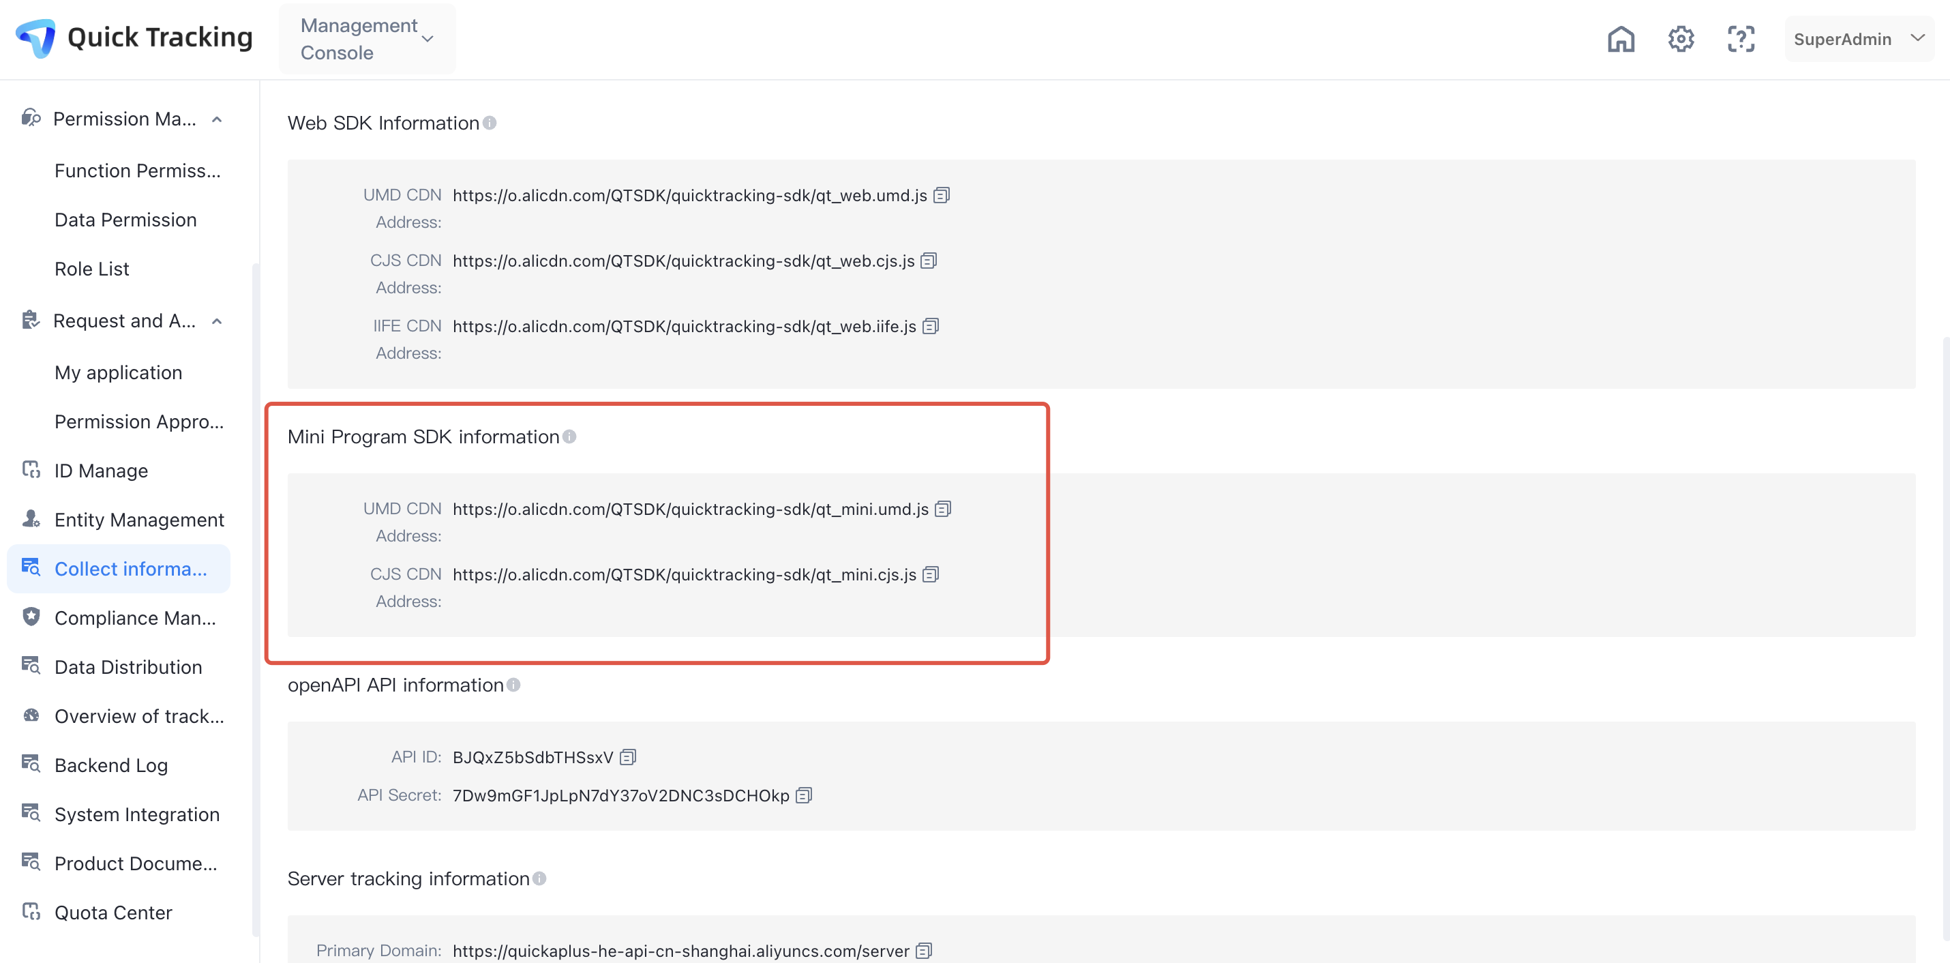Click the Data Distribution sidebar icon
This screenshot has height=963, width=1950.
(31, 666)
